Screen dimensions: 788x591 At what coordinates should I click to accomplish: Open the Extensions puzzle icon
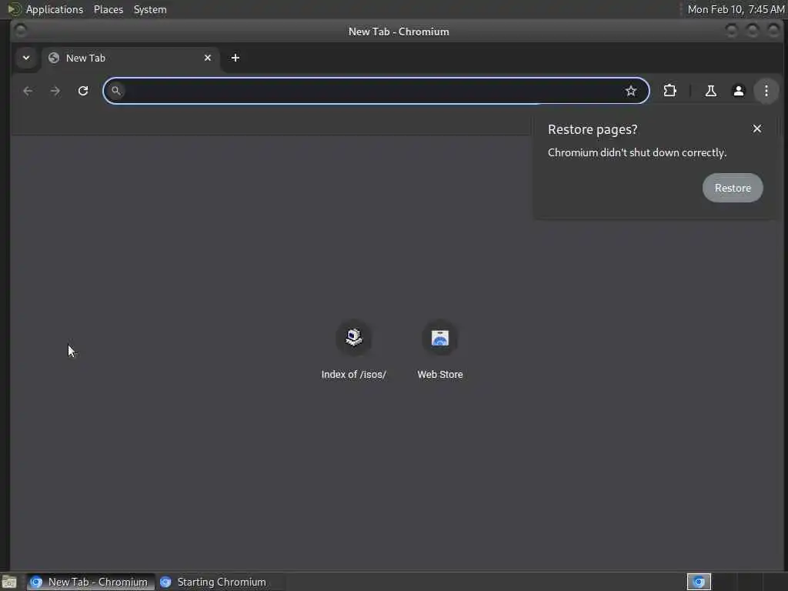670,91
